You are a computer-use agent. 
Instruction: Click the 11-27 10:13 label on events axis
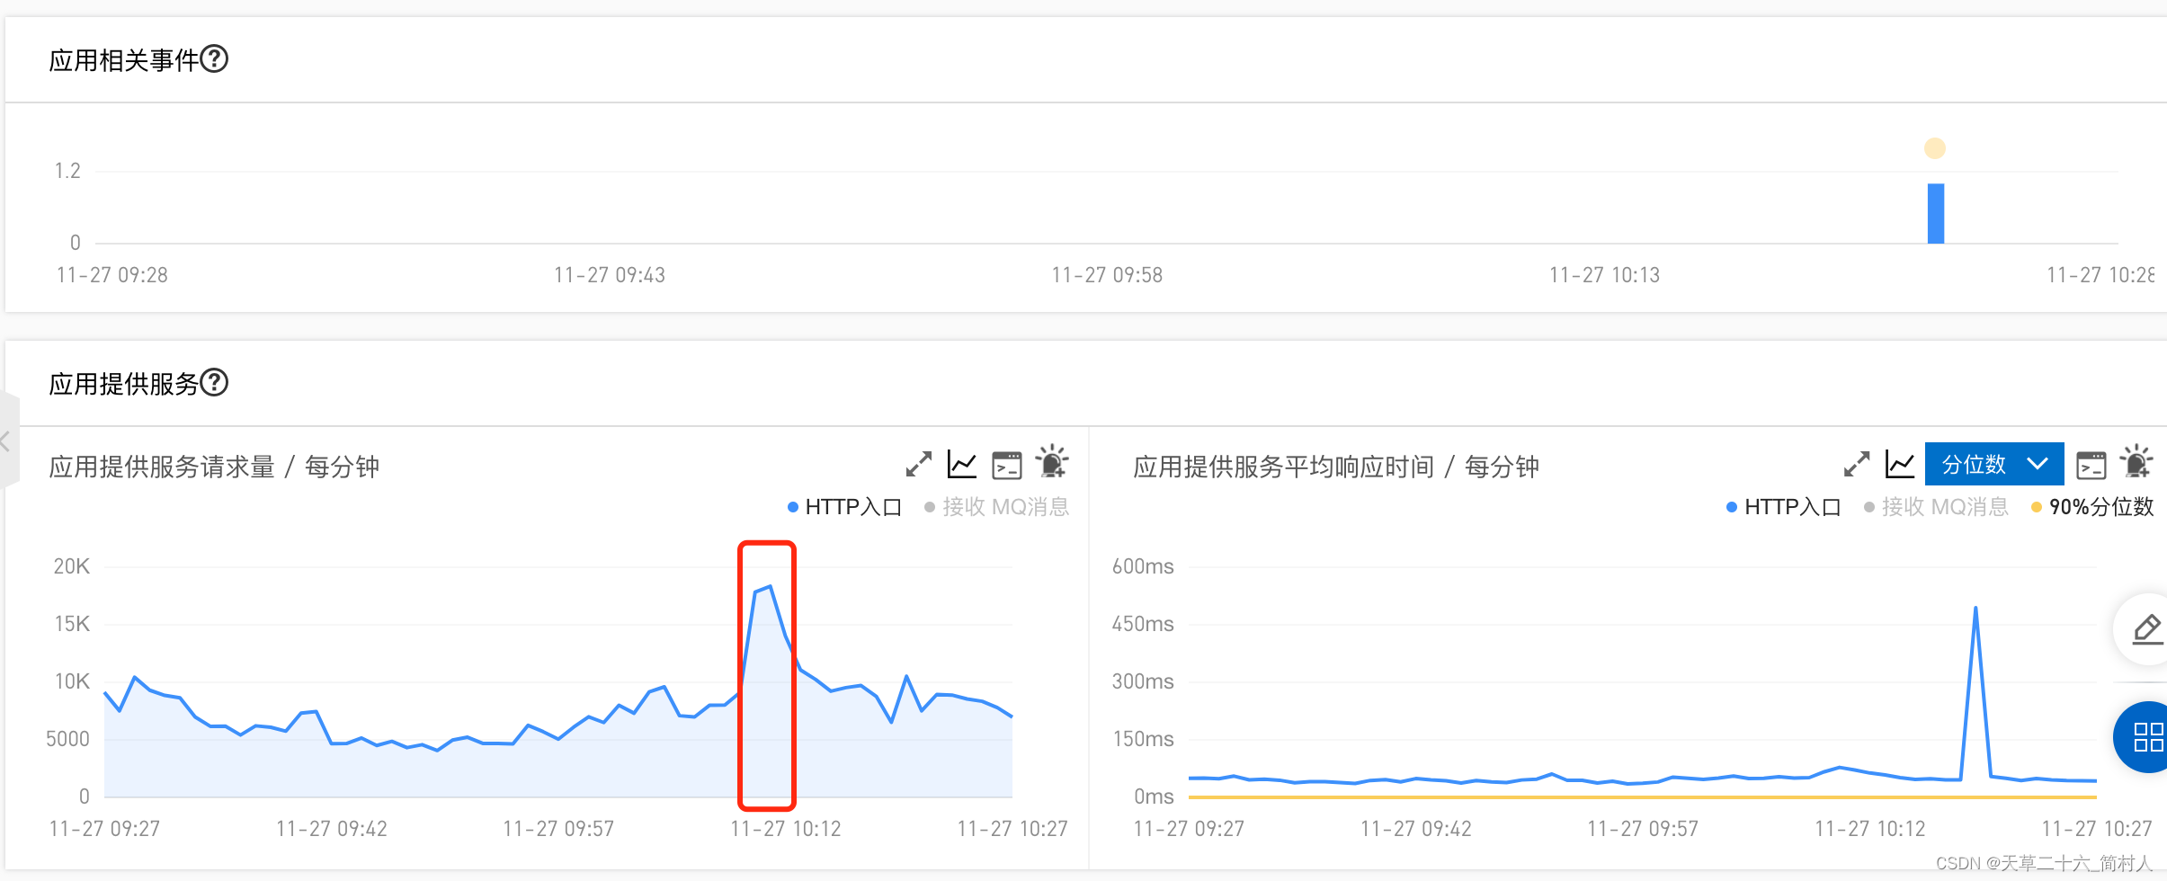(1604, 275)
